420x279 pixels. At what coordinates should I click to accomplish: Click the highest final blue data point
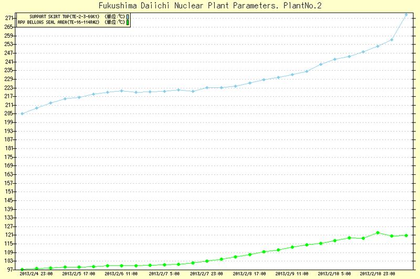pyautogui.click(x=406, y=15)
